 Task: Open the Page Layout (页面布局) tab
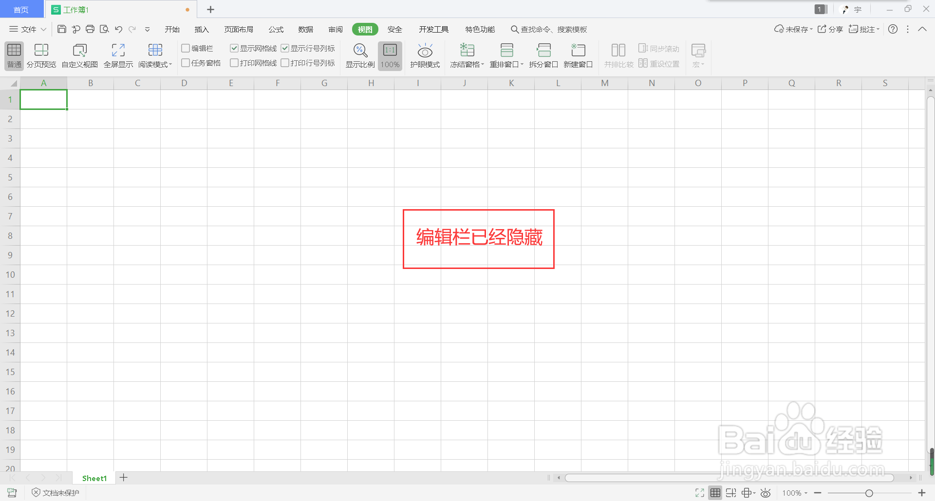(x=239, y=29)
